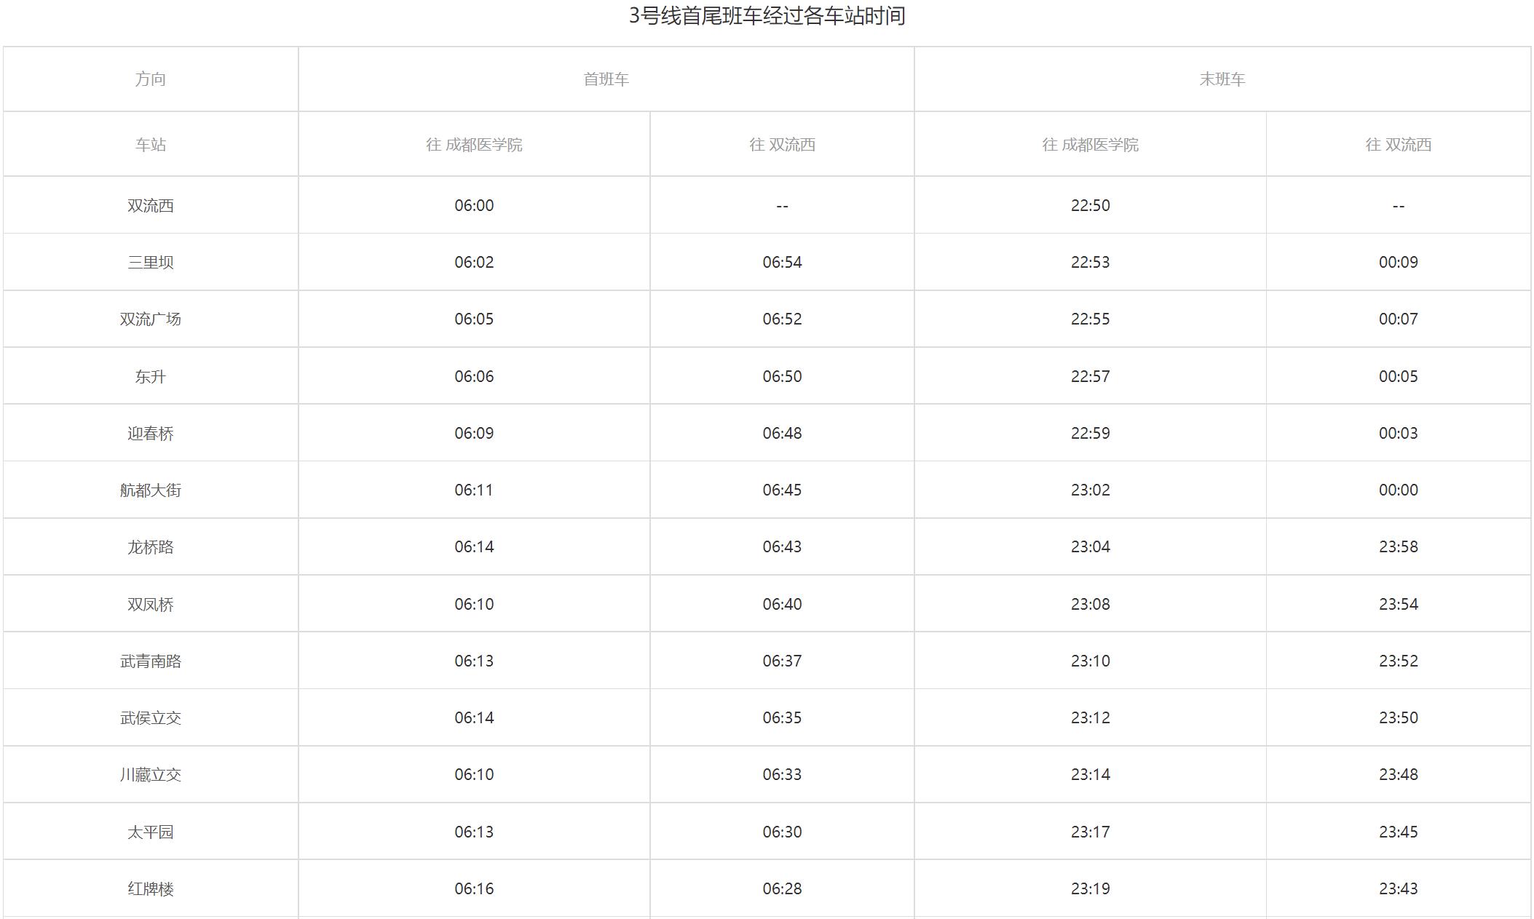Image resolution: width=1534 pixels, height=919 pixels.
Task: Click 23:14 in the 川藏立交 row
Action: (x=1090, y=774)
